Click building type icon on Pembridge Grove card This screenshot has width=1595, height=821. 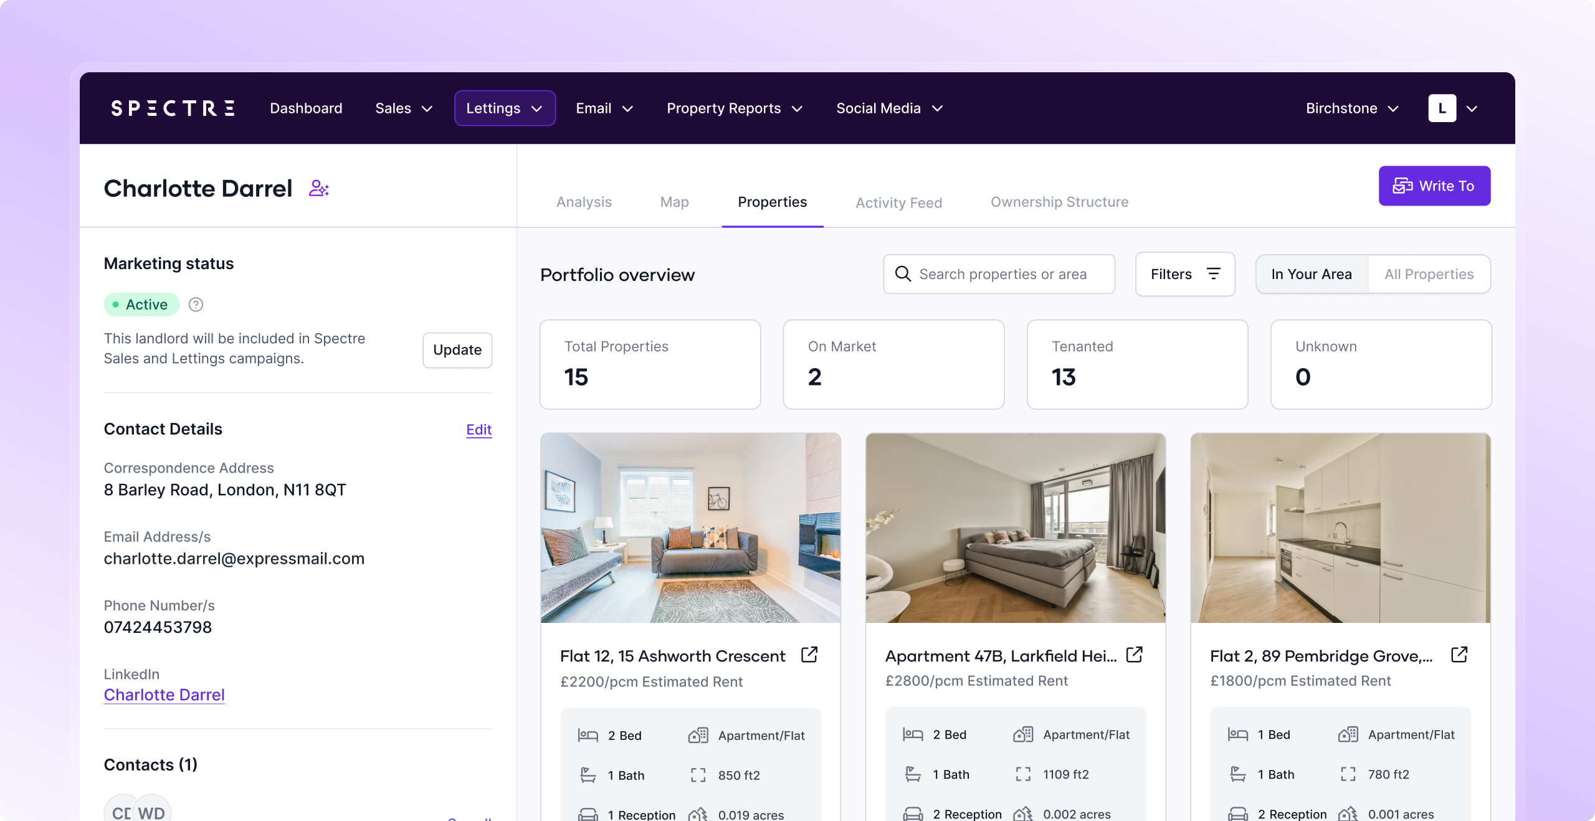[x=1348, y=734]
